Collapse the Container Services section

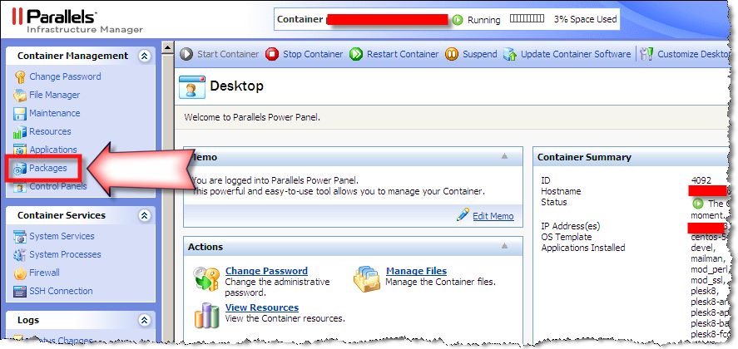(x=145, y=215)
